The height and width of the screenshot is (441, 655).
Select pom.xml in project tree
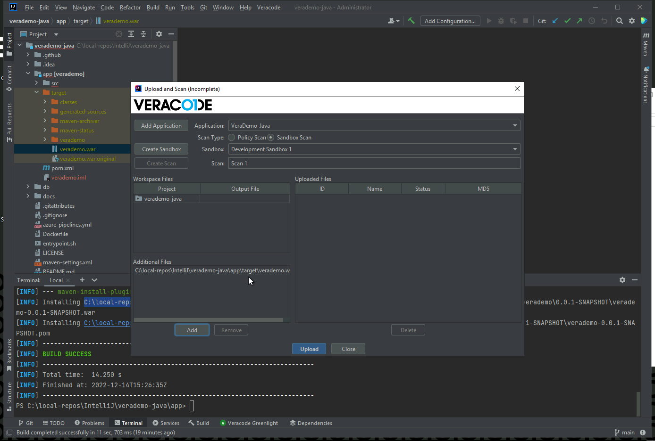[x=62, y=168]
